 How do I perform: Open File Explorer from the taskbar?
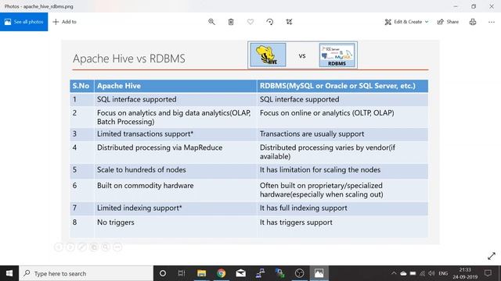tap(201, 273)
